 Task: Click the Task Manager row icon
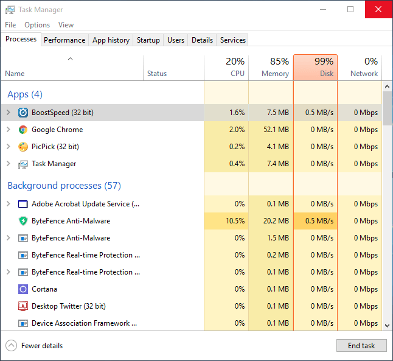tap(23, 164)
